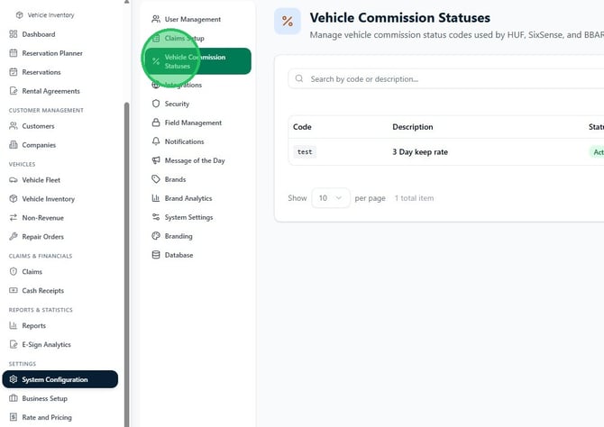Select the System Configuration sidebar item
Viewport: 604px width, 427px height.
tap(60, 379)
